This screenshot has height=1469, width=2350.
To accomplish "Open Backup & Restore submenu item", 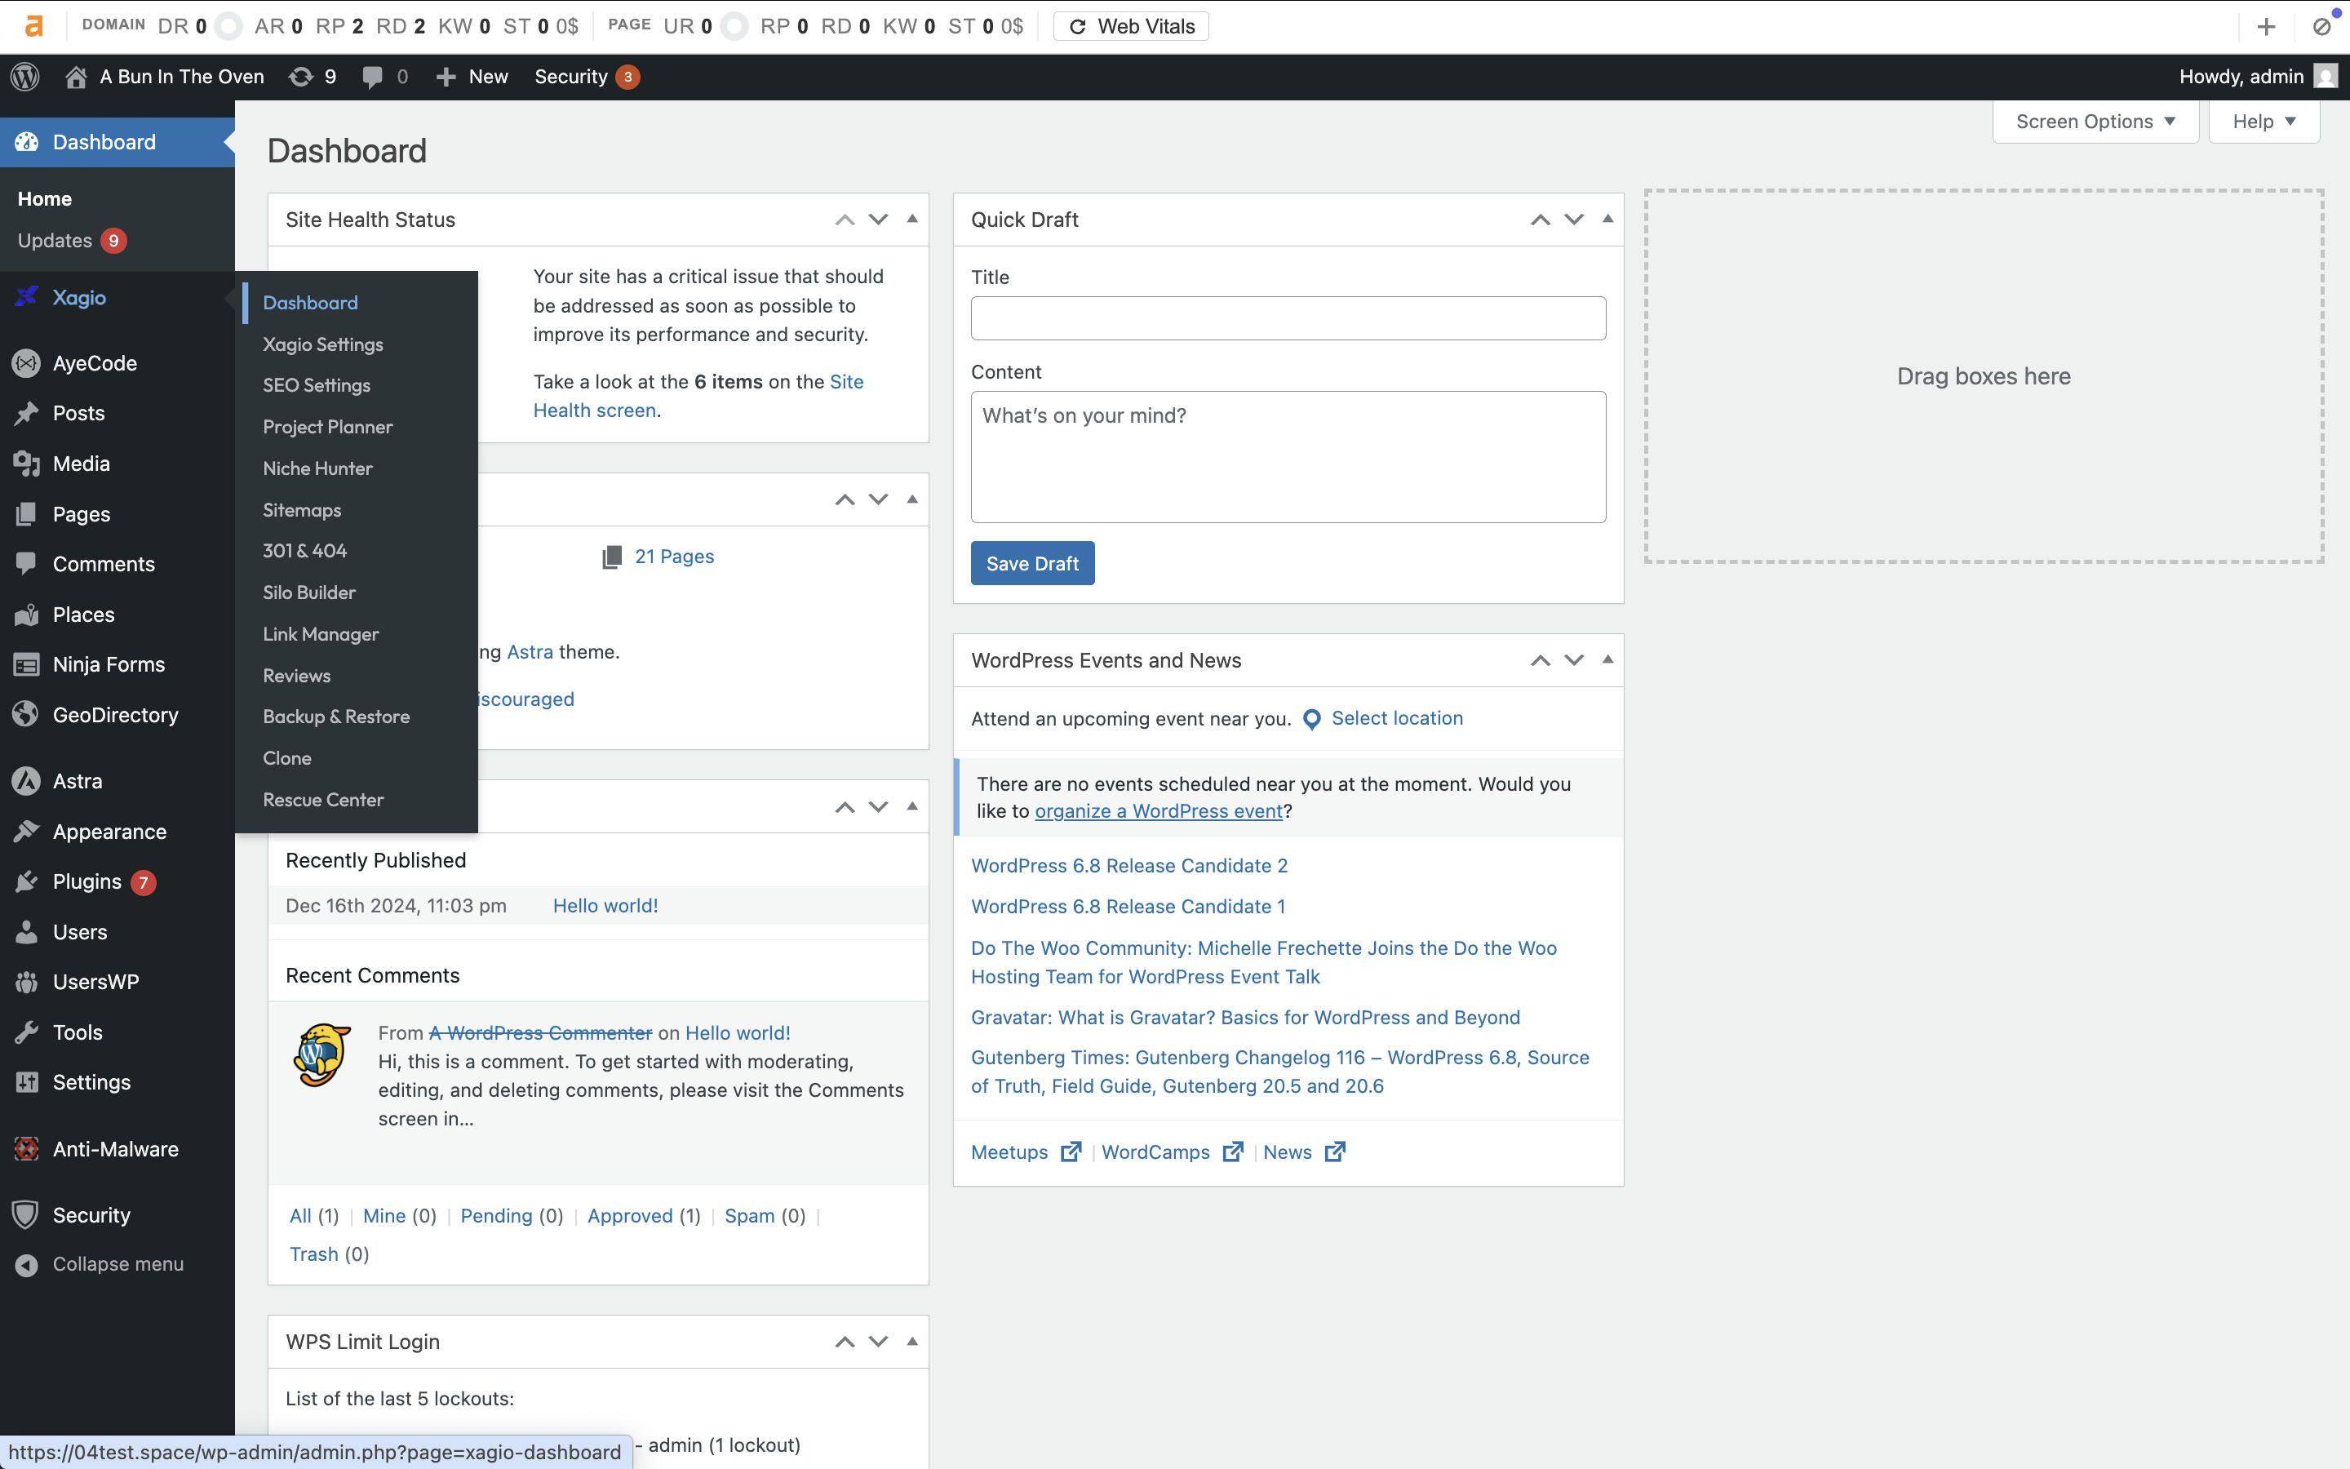I will (336, 717).
